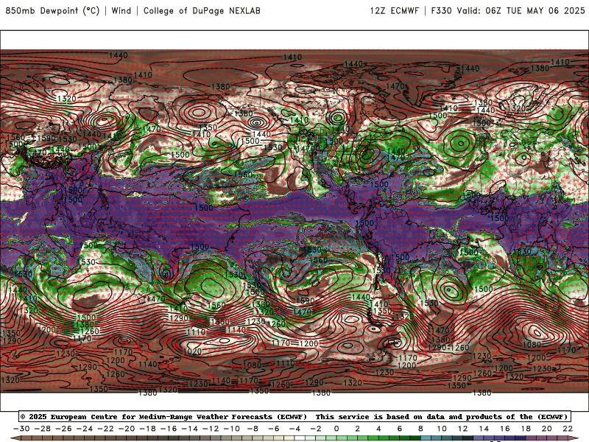Select the -30 value on the dewpoint scale

point(21,429)
